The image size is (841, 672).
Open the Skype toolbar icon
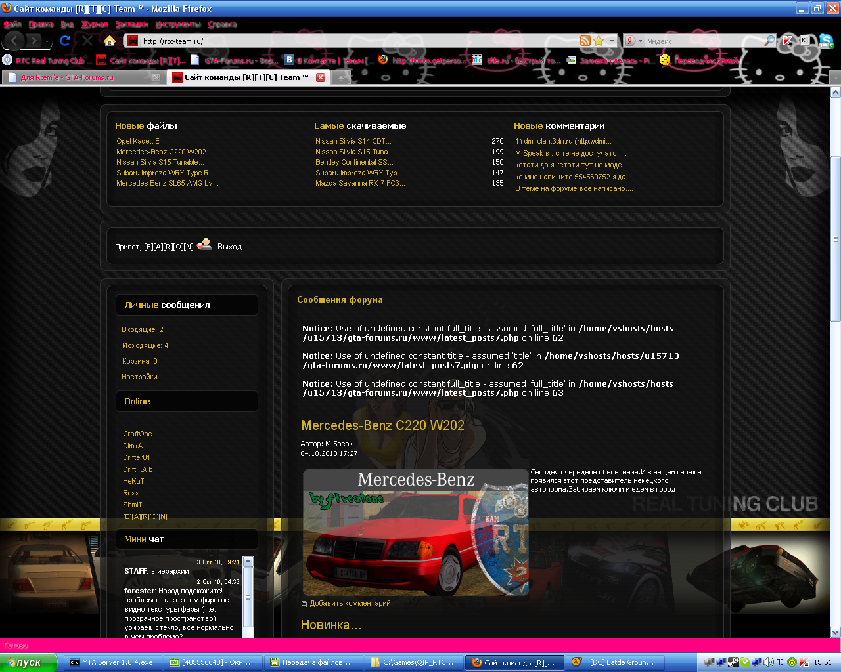coord(826,41)
